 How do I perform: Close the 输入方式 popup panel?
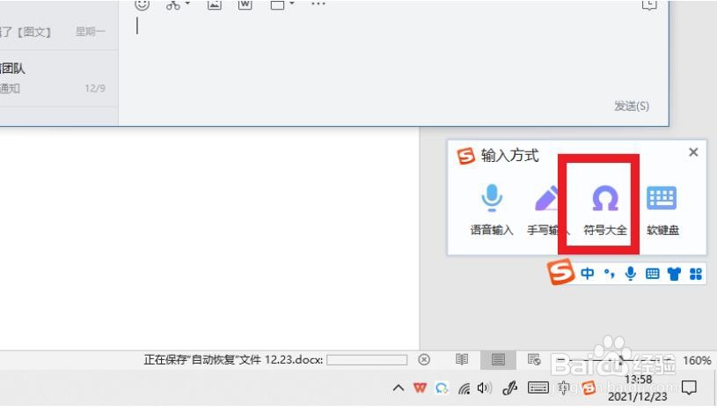click(693, 152)
